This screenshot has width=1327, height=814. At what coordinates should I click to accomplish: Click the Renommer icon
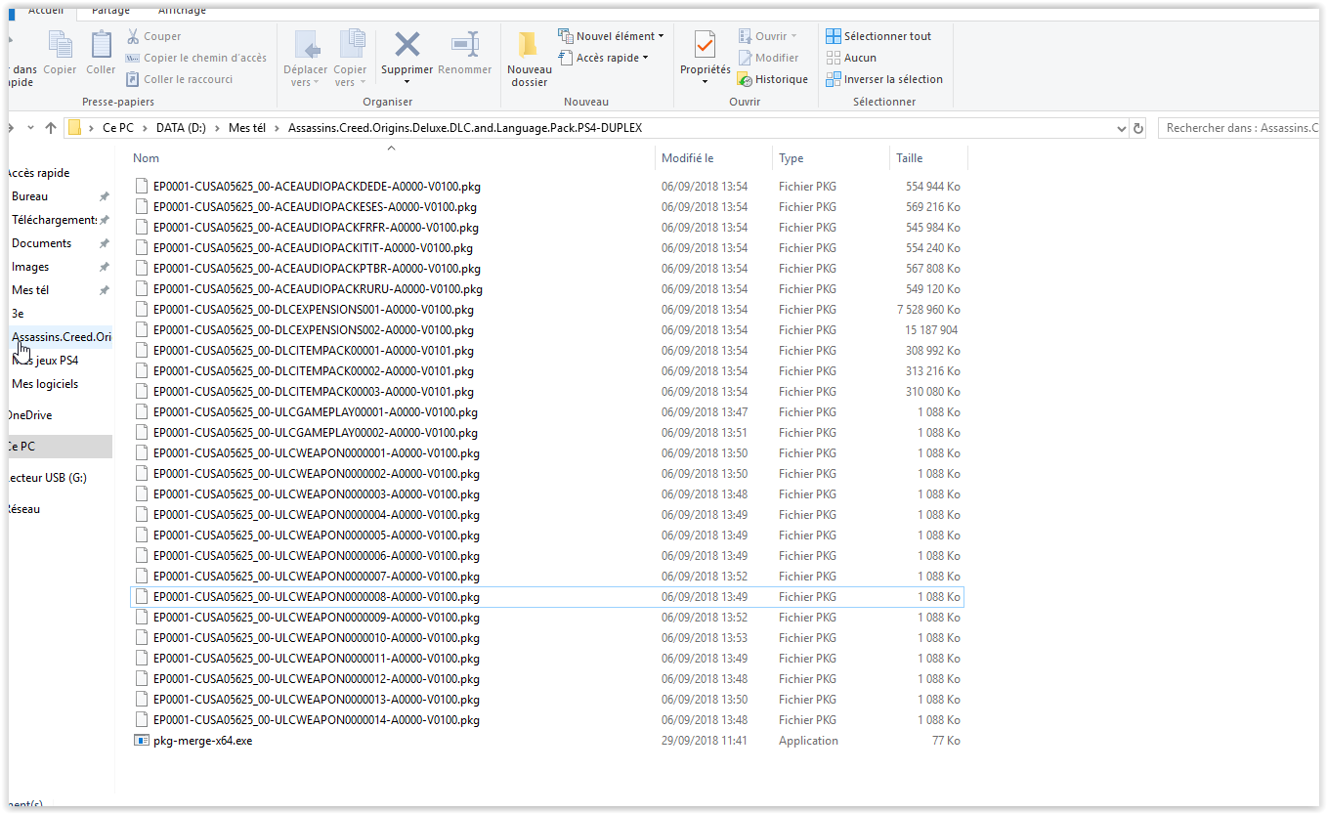pyautogui.click(x=464, y=45)
